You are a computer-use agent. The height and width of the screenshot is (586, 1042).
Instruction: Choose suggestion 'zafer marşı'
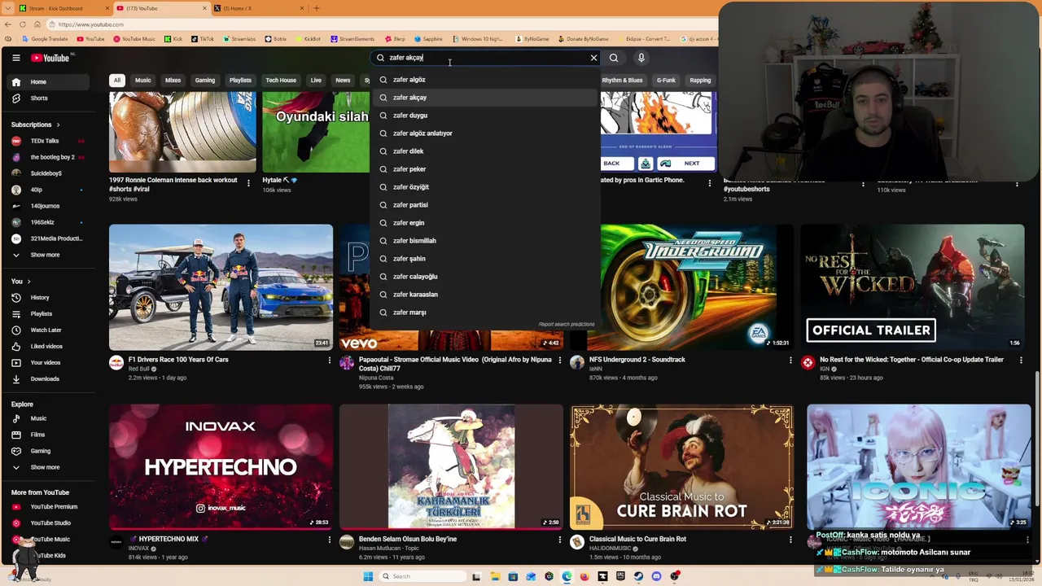(485, 313)
